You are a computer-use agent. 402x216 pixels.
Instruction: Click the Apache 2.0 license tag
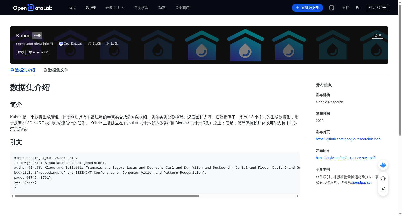pos(38,52)
